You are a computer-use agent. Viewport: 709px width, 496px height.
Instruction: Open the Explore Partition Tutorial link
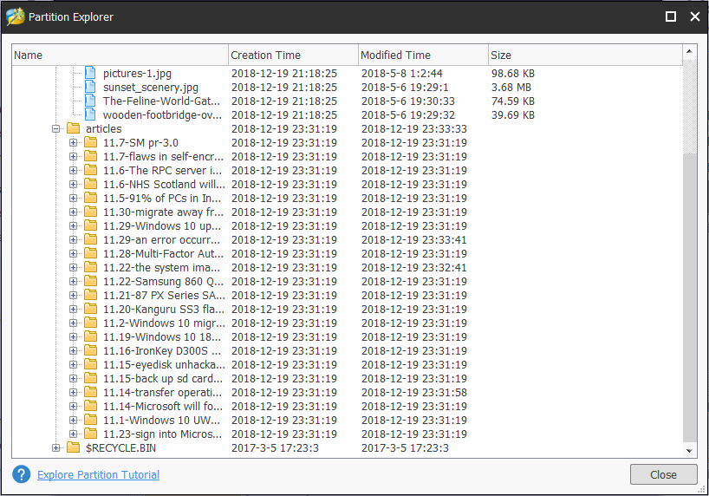(98, 474)
